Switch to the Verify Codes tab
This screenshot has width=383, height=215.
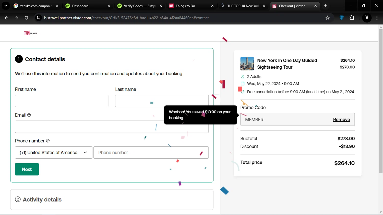click(x=140, y=6)
